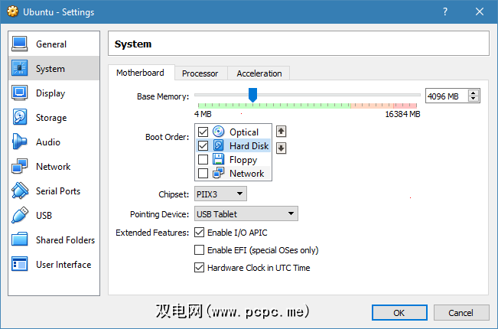Select the Hard Disk row text
This screenshot has height=329, width=498.
[x=249, y=146]
